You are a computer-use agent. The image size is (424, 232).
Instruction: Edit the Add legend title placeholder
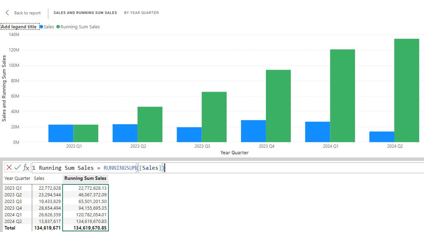[x=20, y=26]
